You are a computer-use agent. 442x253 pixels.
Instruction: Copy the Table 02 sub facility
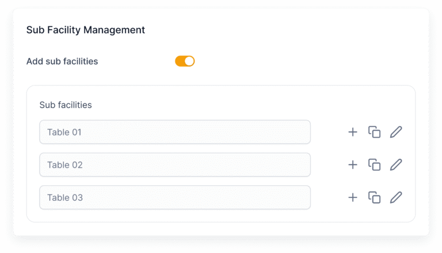(375, 165)
